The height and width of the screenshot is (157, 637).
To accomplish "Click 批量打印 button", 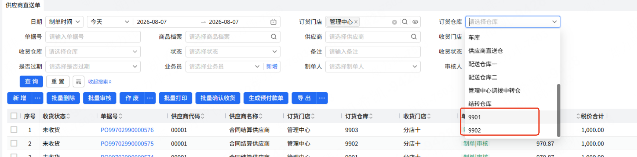I will pyautogui.click(x=175, y=98).
